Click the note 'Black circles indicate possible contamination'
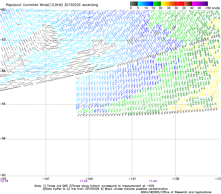The width and height of the screenshot is (221, 194). point(136,189)
